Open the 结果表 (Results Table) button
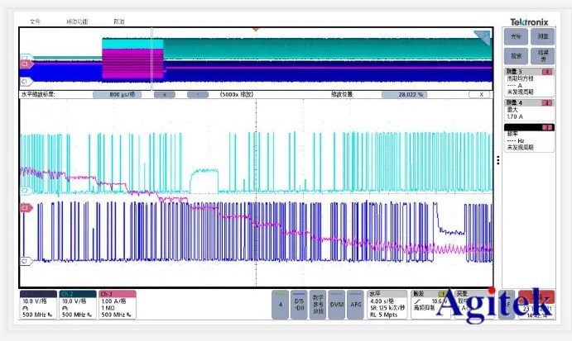 pyautogui.click(x=542, y=56)
